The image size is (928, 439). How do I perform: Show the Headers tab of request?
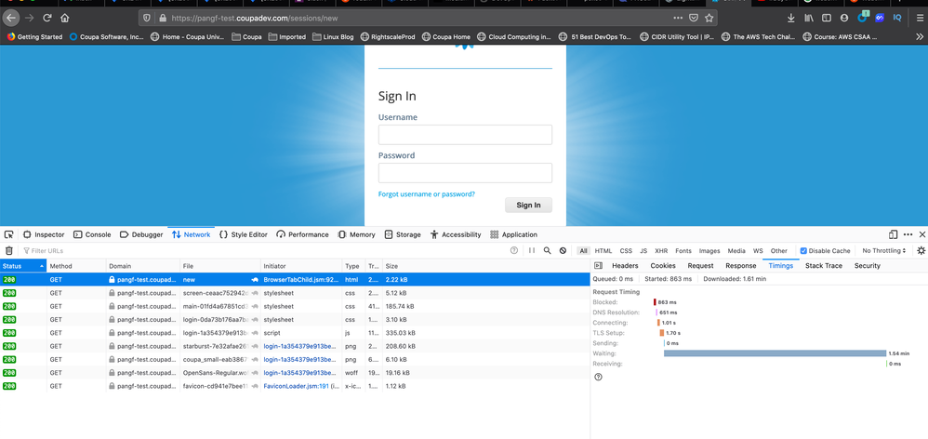pos(625,266)
